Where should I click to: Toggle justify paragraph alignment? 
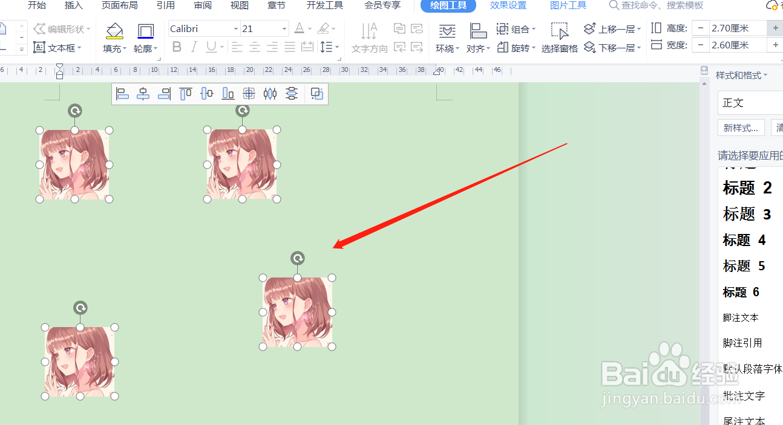290,47
